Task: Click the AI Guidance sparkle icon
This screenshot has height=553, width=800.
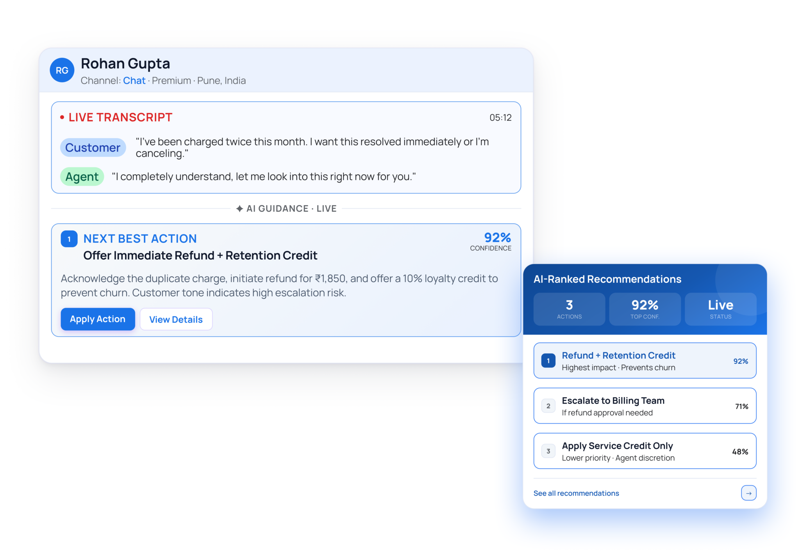Action: click(x=239, y=209)
